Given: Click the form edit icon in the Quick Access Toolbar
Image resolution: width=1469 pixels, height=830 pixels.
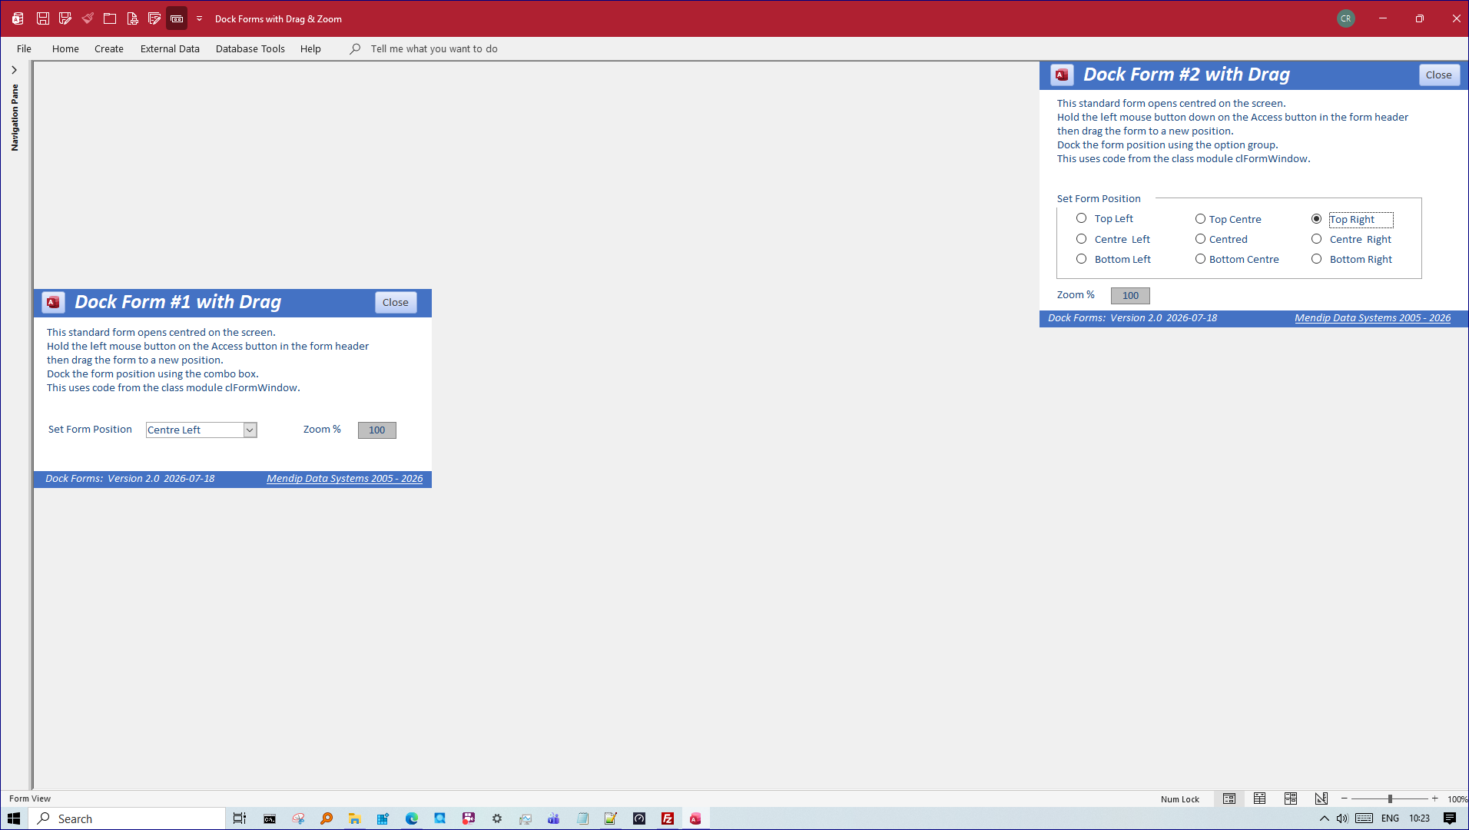Looking at the screenshot, I should tap(154, 18).
